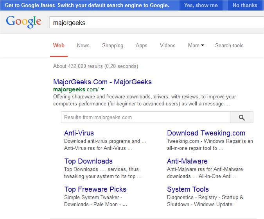Open the Top Downloads sitelink
The height and width of the screenshot is (219, 264).
(x=88, y=161)
